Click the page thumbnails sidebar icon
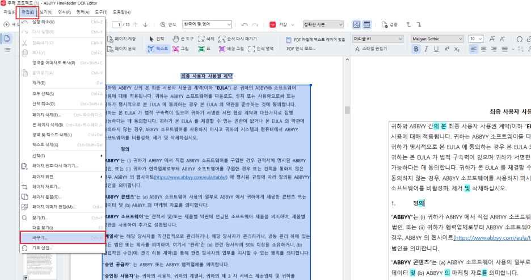Screen dimensions: 531x280 7,38
